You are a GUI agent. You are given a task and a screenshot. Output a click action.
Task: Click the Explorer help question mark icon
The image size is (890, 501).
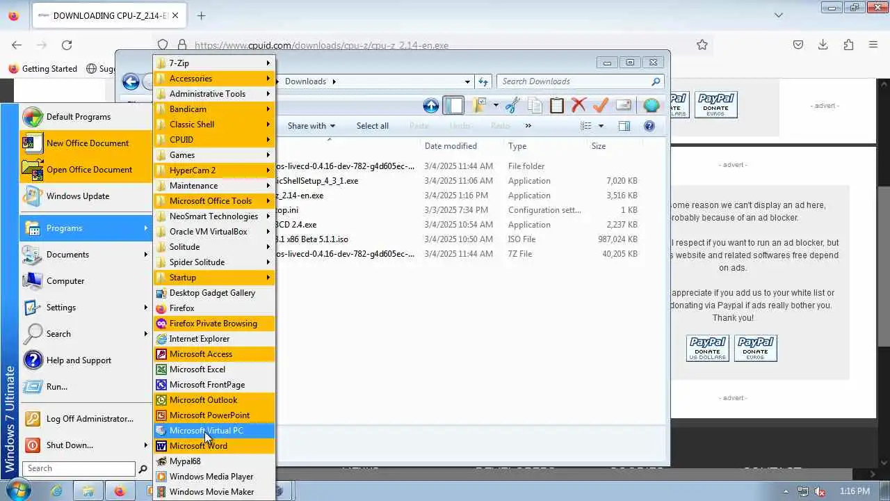coord(649,126)
